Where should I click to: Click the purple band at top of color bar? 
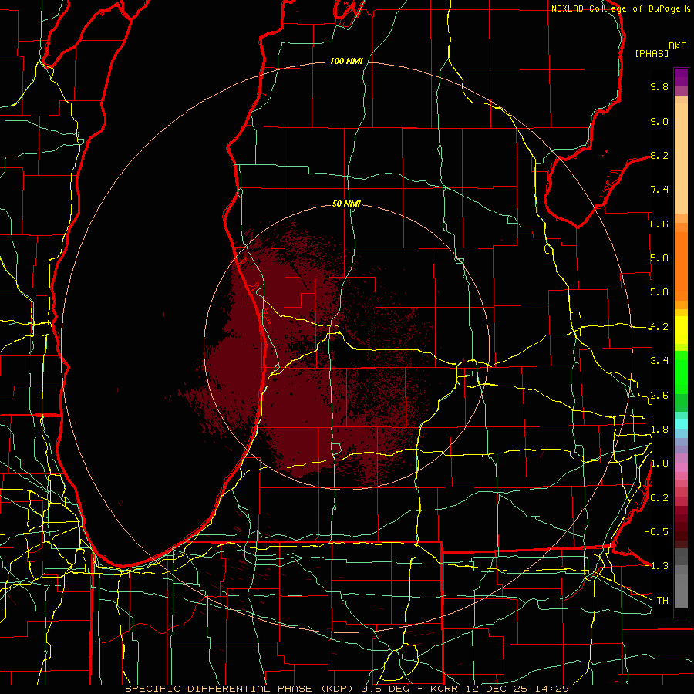[x=681, y=77]
